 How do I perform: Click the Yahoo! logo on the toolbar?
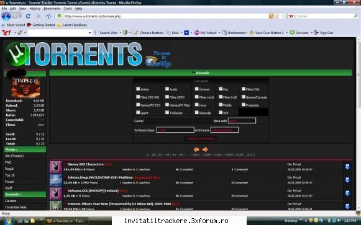(x=6, y=33)
